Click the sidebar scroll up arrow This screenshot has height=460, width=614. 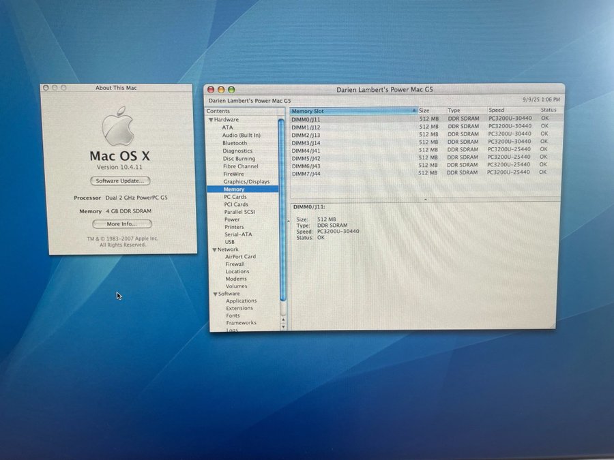click(284, 320)
